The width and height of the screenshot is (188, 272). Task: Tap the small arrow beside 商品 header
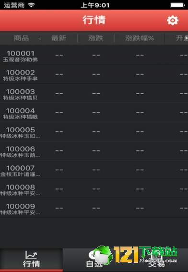(x=40, y=38)
